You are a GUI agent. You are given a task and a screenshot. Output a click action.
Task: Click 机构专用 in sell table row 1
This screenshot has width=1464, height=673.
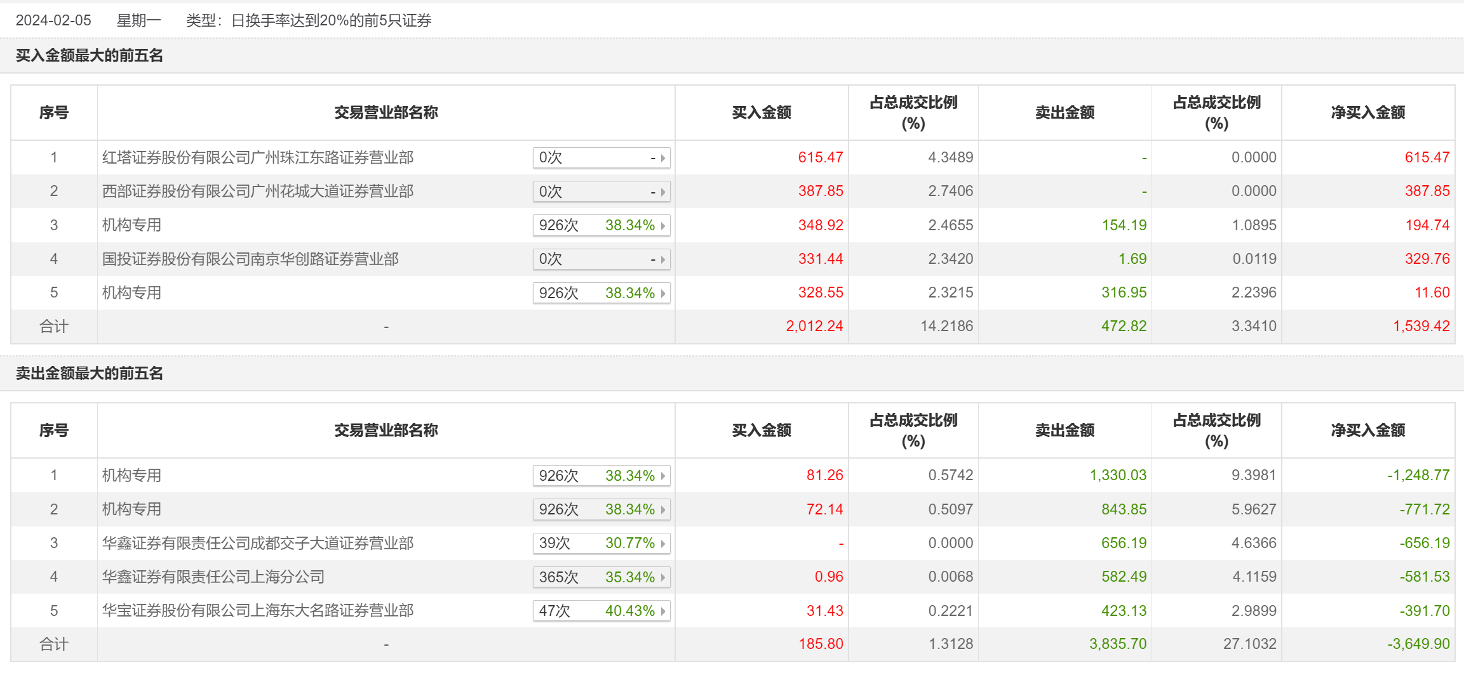tap(131, 476)
